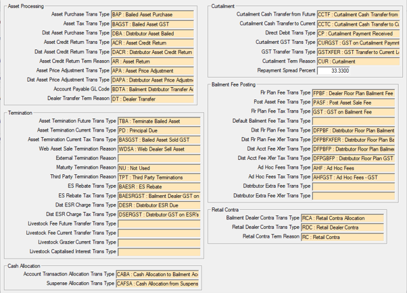Click the Asset Purchase Trans Type field
This screenshot has height=293, width=407.
pos(152,15)
